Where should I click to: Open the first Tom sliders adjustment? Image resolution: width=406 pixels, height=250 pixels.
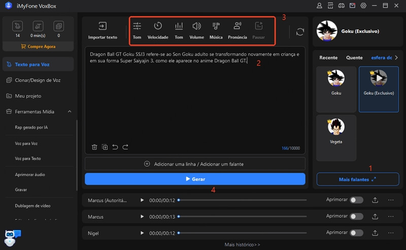[137, 31]
